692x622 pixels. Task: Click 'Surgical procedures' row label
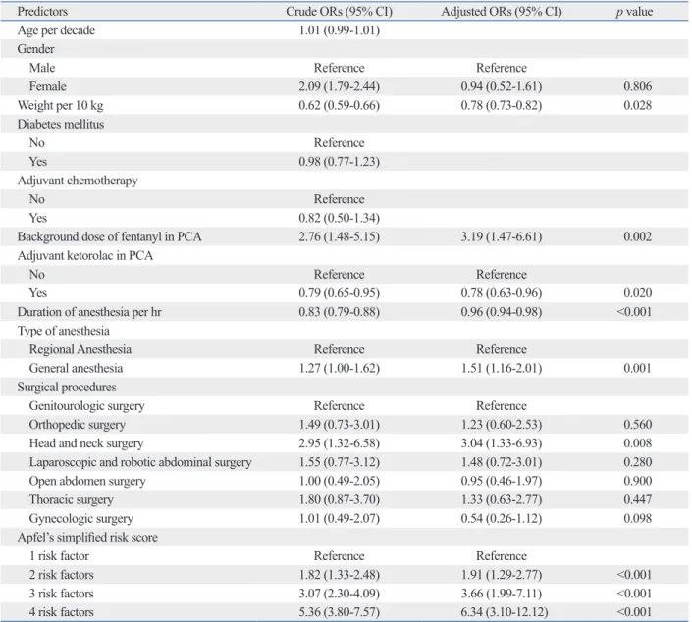67,387
